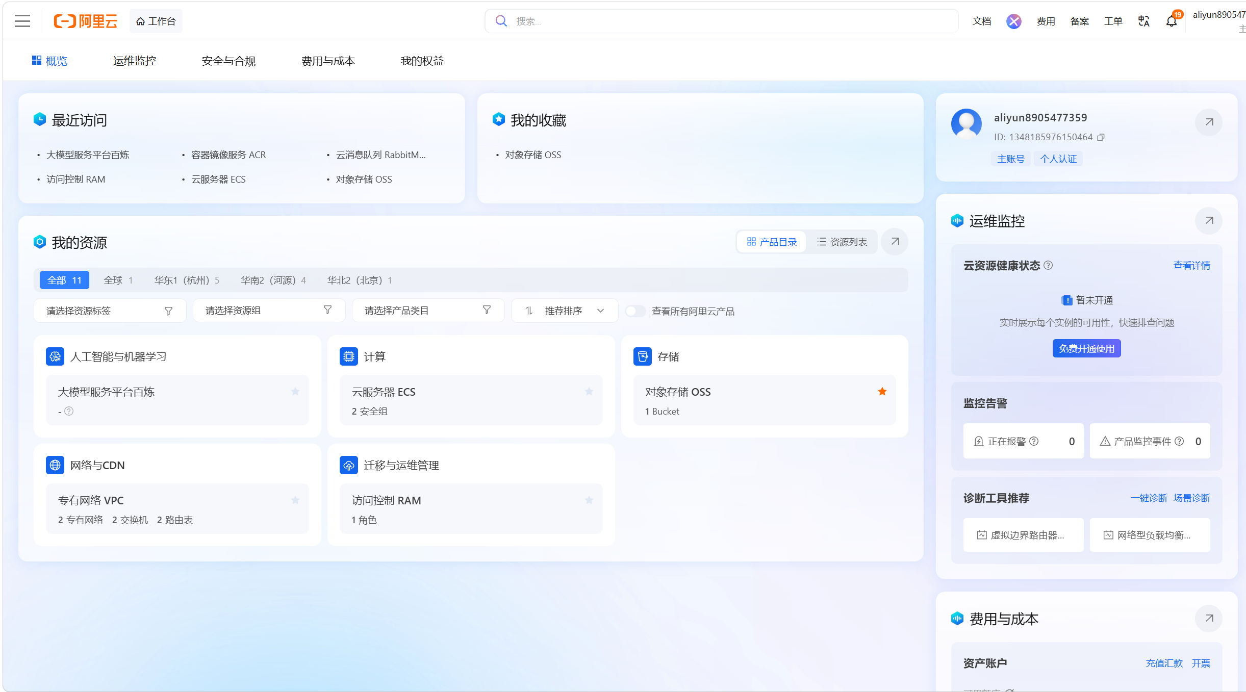This screenshot has width=1246, height=692.
Task: Open the 工作台 home button
Action: tap(156, 21)
